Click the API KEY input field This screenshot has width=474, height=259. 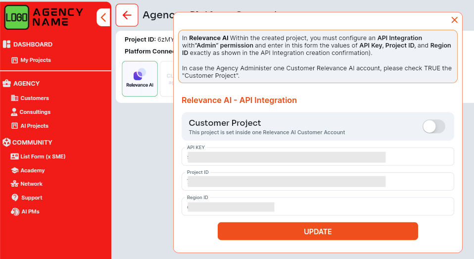click(x=318, y=156)
